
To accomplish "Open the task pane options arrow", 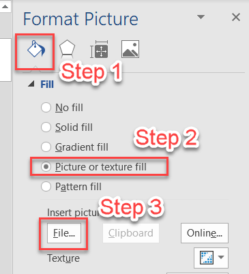I will pyautogui.click(x=201, y=17).
